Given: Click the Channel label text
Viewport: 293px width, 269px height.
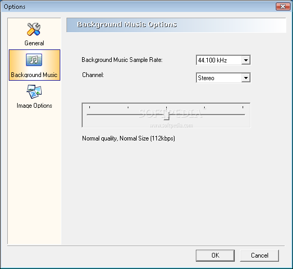Looking at the screenshot, I should [93, 75].
